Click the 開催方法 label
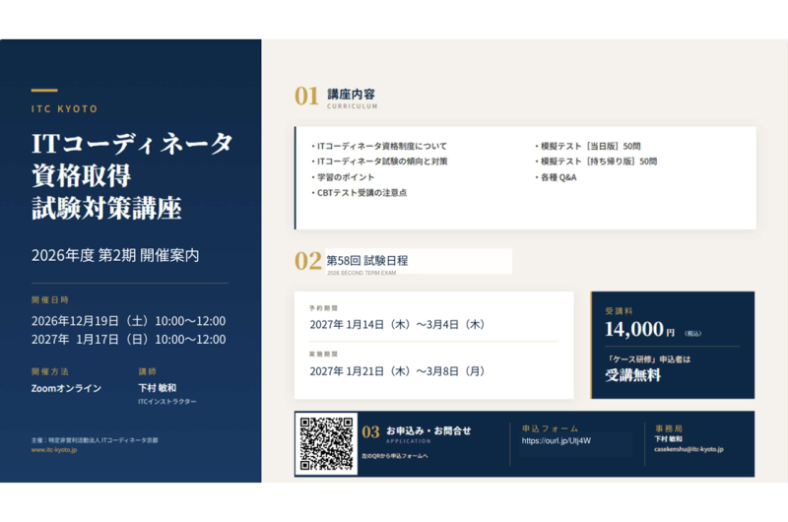The width and height of the screenshot is (788, 522). tap(50, 371)
